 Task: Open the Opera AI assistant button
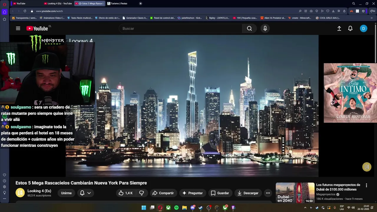(373, 11)
